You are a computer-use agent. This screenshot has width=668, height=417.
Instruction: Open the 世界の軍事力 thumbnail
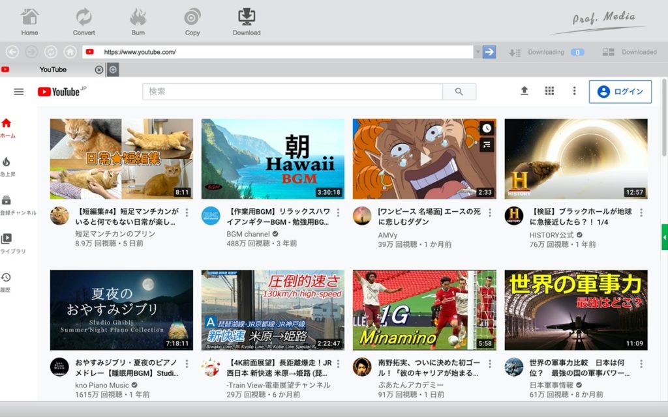[576, 309]
